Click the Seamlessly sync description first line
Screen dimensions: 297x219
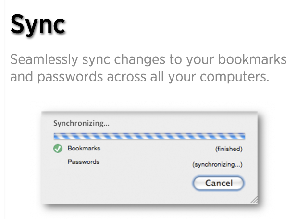coord(148,60)
